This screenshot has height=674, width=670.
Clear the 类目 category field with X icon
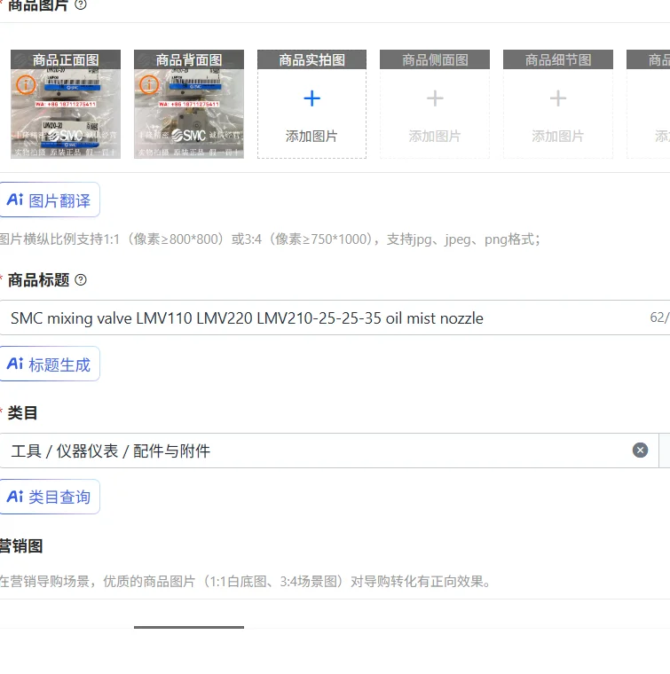pyautogui.click(x=640, y=450)
